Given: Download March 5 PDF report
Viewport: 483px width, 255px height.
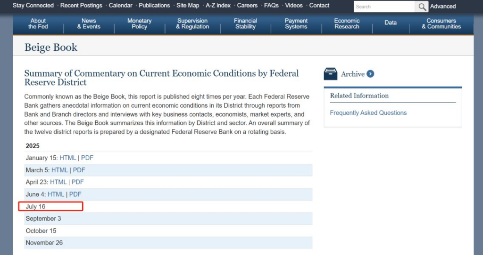Looking at the screenshot, I should coord(79,170).
